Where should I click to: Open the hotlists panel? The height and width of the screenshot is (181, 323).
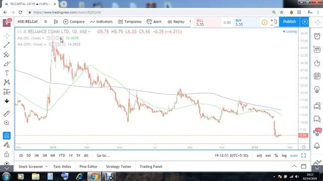tap(317, 63)
